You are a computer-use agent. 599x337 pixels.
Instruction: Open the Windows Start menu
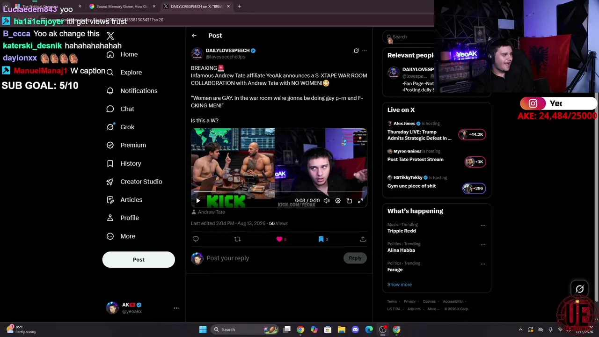203,330
